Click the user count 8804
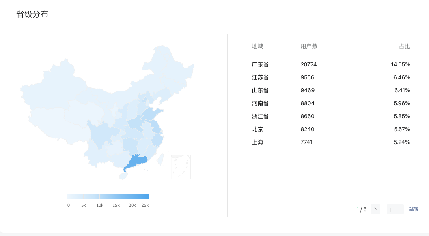This screenshot has width=429, height=236. [x=308, y=103]
